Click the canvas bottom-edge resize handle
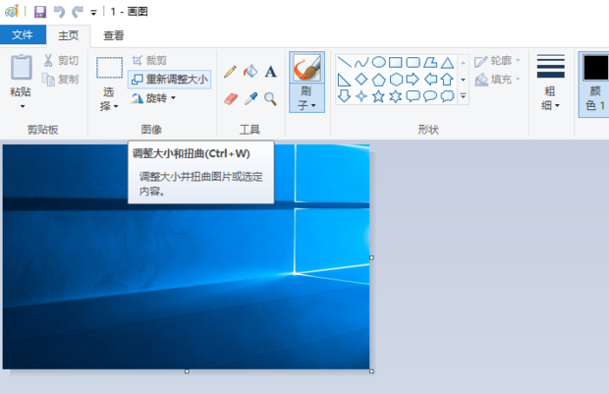This screenshot has height=394, width=609. point(187,371)
